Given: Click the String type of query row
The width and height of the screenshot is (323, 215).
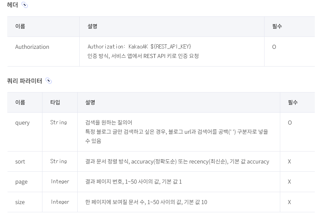Looking at the screenshot, I should [59, 123].
